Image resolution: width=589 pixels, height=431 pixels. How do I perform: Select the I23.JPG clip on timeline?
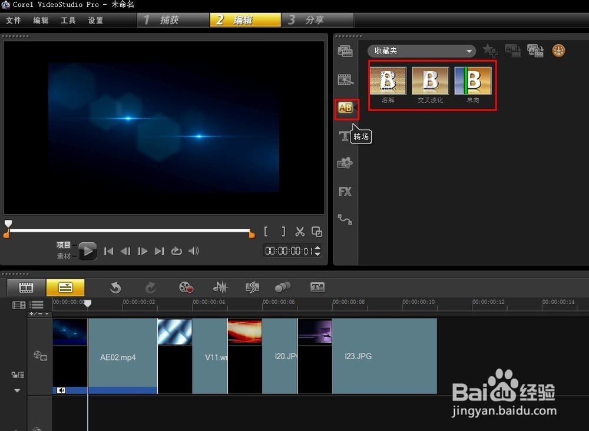[x=384, y=356]
